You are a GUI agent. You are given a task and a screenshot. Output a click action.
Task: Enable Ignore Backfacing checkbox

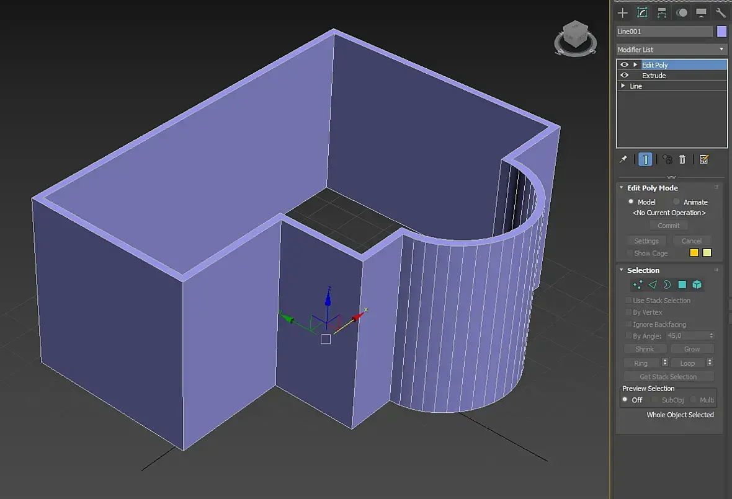point(628,324)
